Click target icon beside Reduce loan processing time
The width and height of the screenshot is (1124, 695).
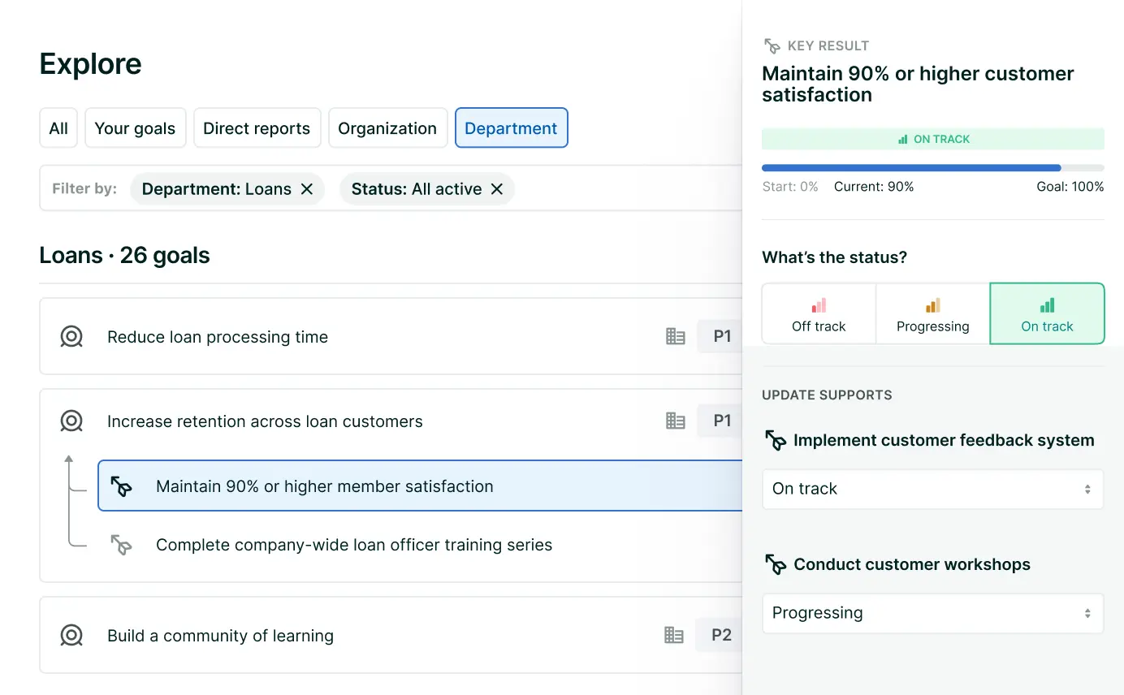tap(71, 337)
